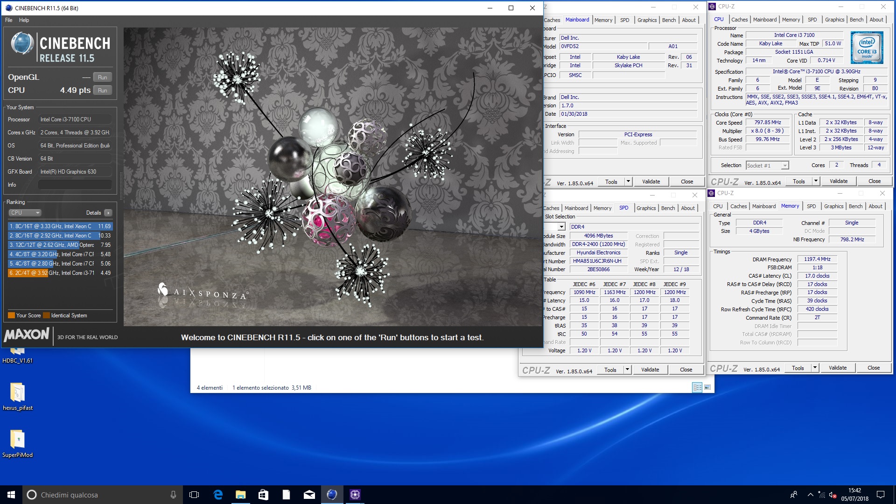
Task: Open Socket #1 selection dropdown
Action: 767,166
